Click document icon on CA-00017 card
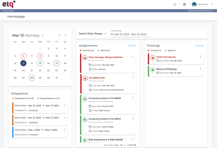This screenshot has height=148, width=217. 85,120
